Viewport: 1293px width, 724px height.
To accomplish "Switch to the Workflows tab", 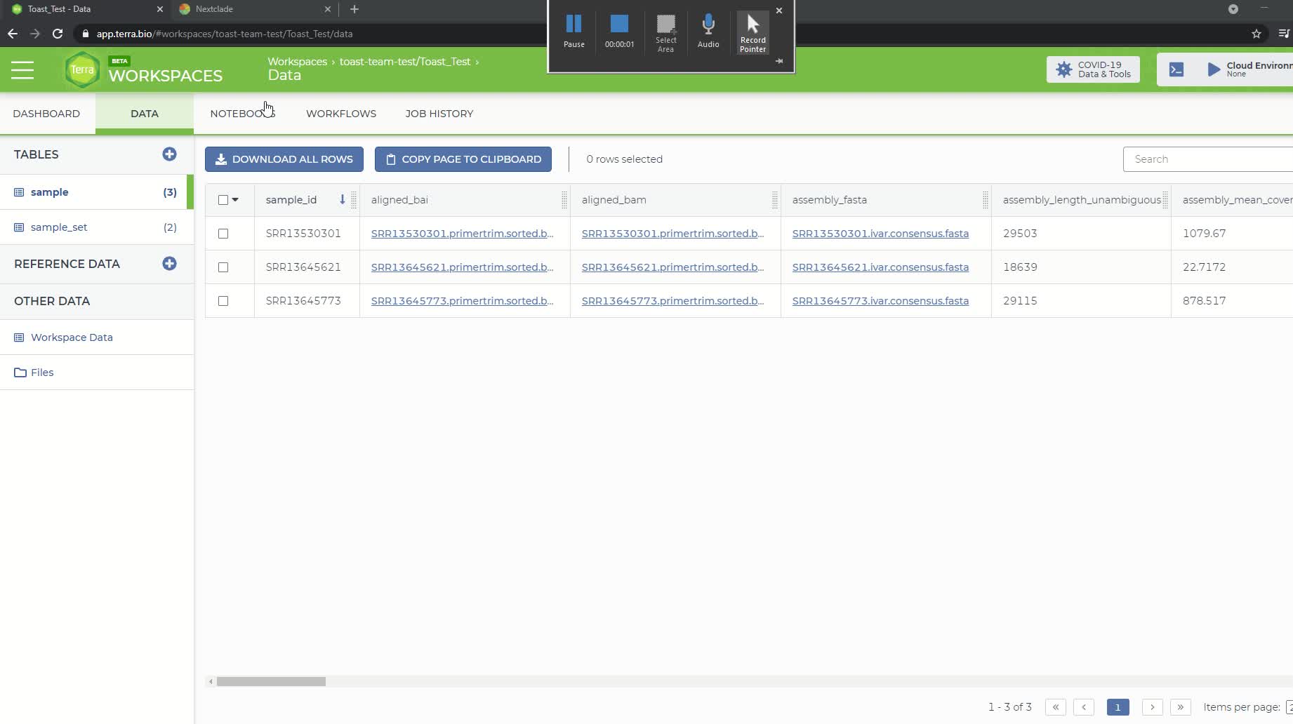I will 340,114.
